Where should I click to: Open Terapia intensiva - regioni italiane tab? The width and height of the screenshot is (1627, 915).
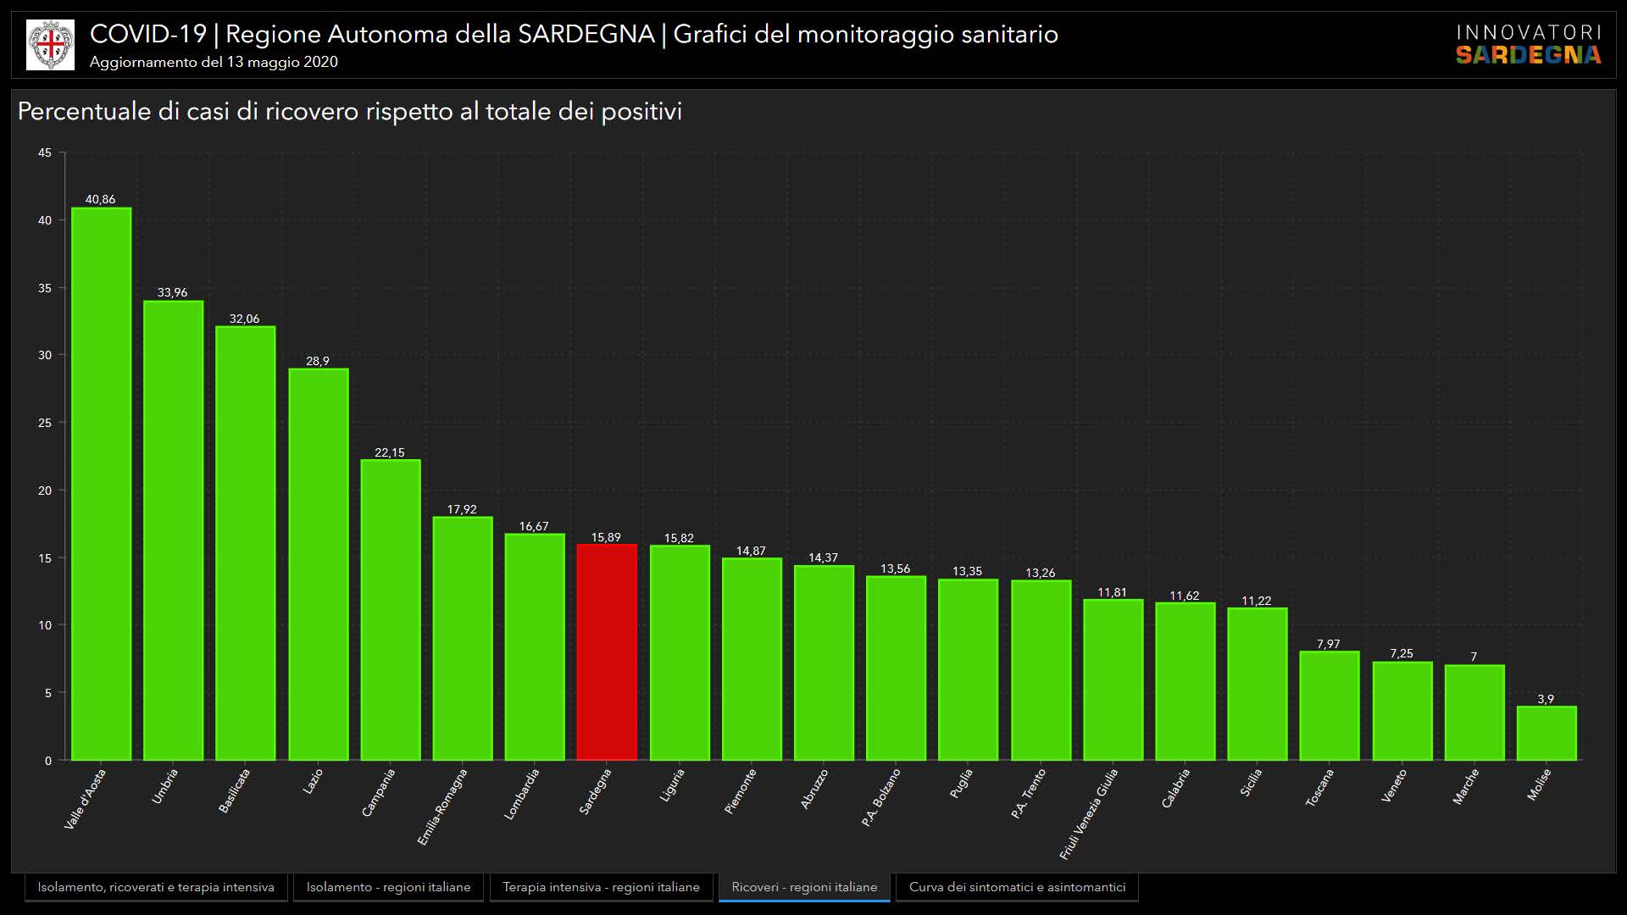601,887
